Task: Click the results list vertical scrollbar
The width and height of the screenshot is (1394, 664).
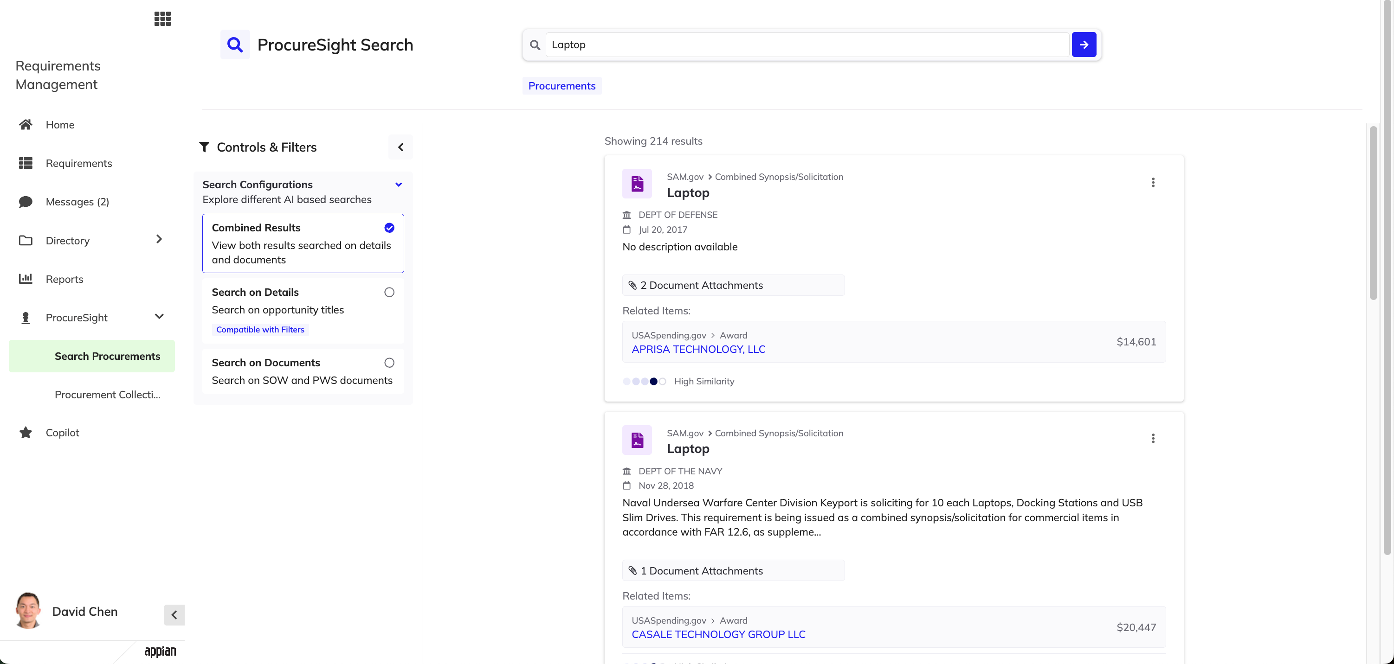Action: 1373,213
